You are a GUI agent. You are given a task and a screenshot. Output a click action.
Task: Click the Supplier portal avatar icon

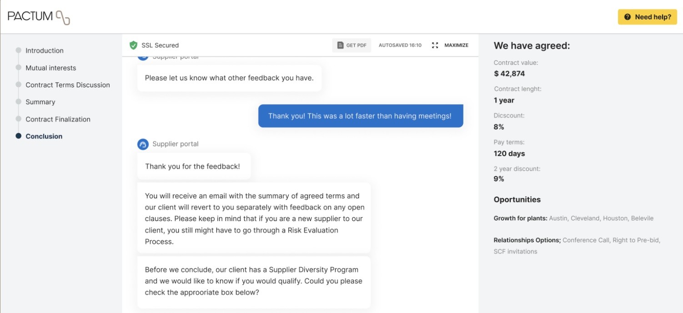point(143,144)
